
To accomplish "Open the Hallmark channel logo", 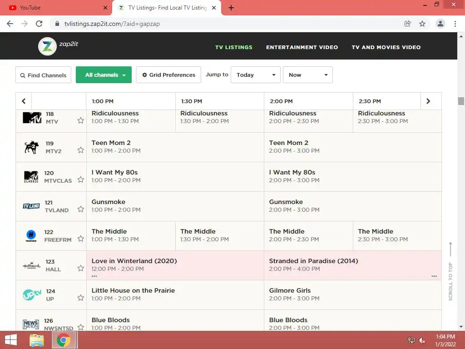I will click(x=31, y=265).
